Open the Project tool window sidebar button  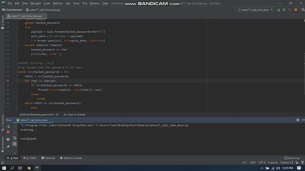click(2, 22)
